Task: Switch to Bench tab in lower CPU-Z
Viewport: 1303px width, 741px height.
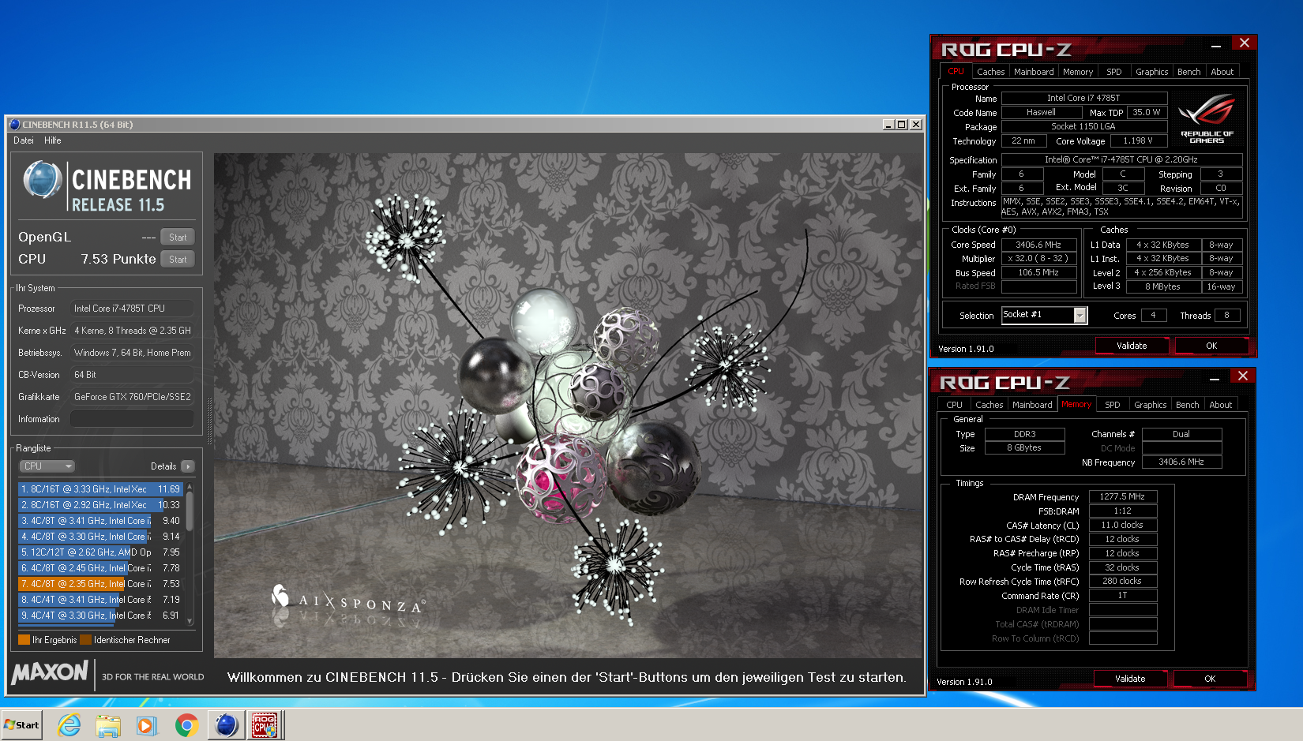Action: [1187, 405]
